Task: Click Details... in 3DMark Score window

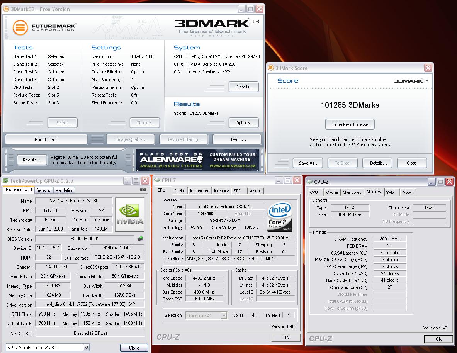Action: pyautogui.click(x=378, y=163)
